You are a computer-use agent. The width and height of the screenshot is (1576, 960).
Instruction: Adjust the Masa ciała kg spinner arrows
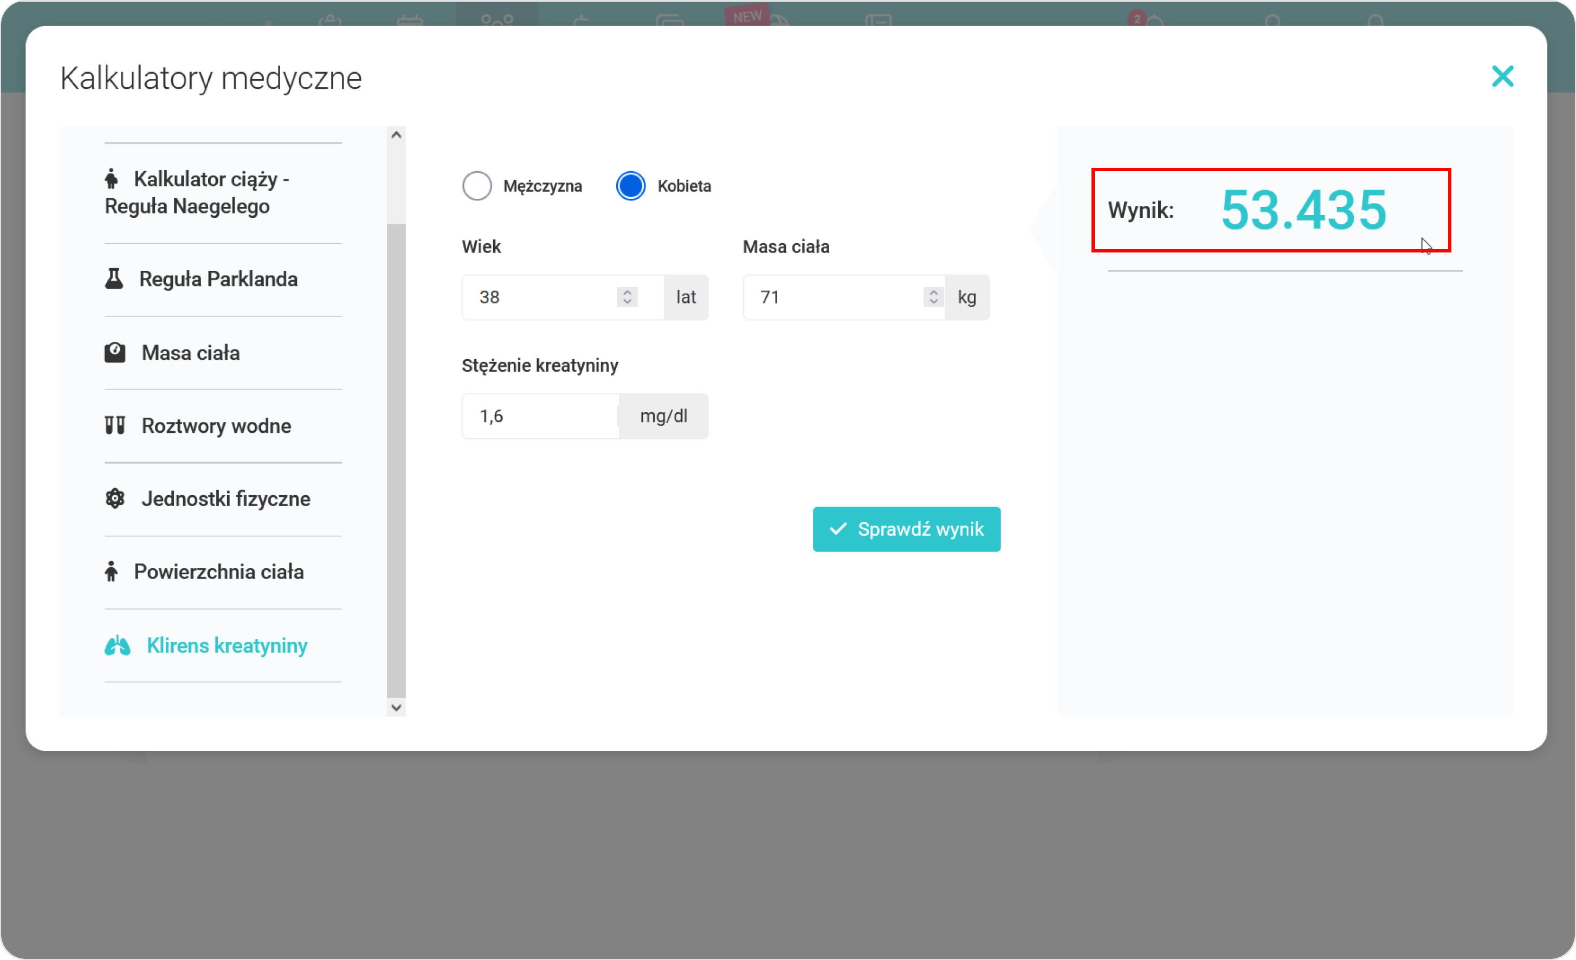click(933, 297)
